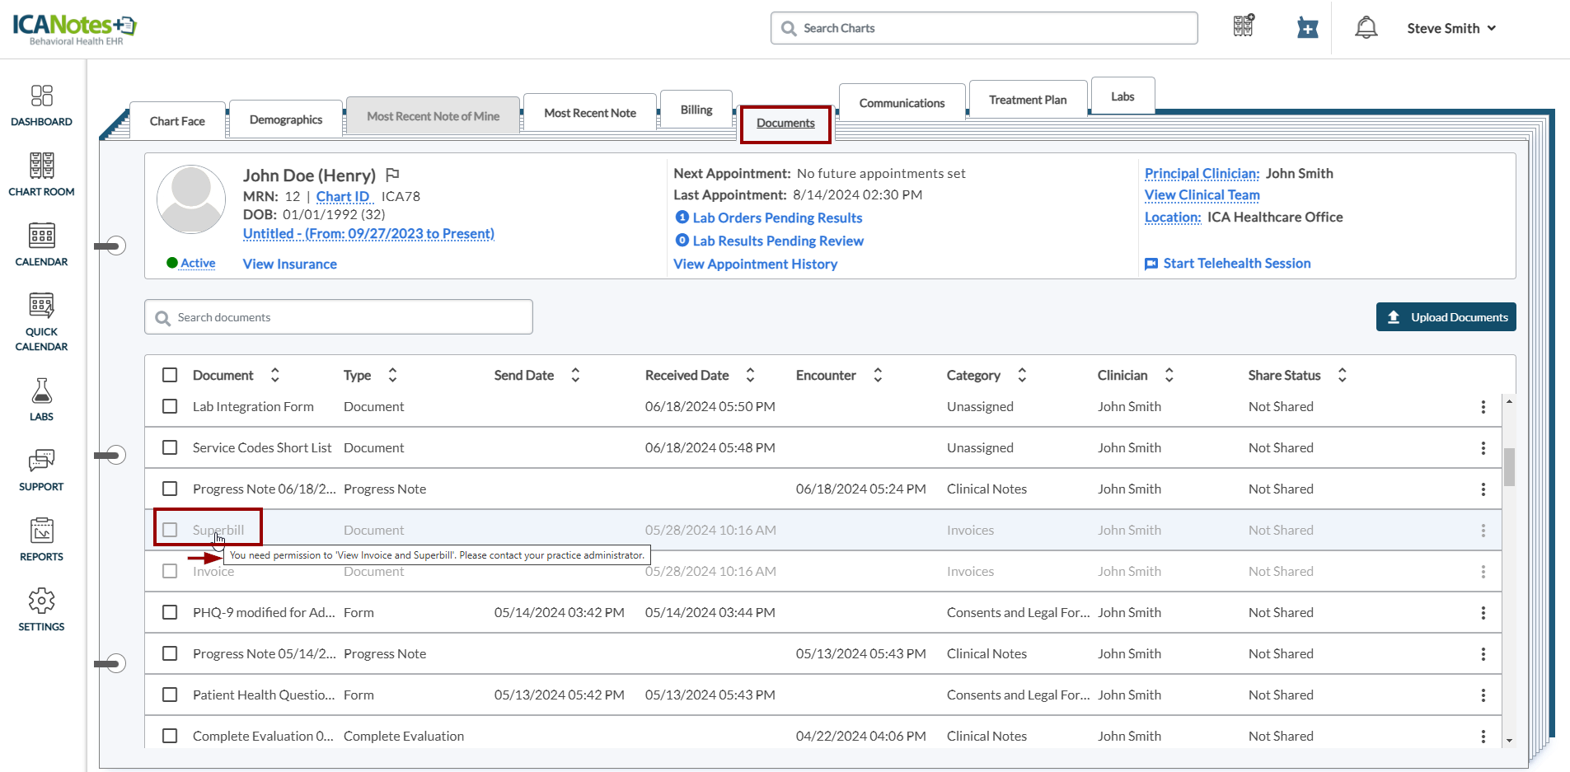This screenshot has height=772, width=1570.
Task: Sort documents by Category column arrows
Action: (x=1022, y=375)
